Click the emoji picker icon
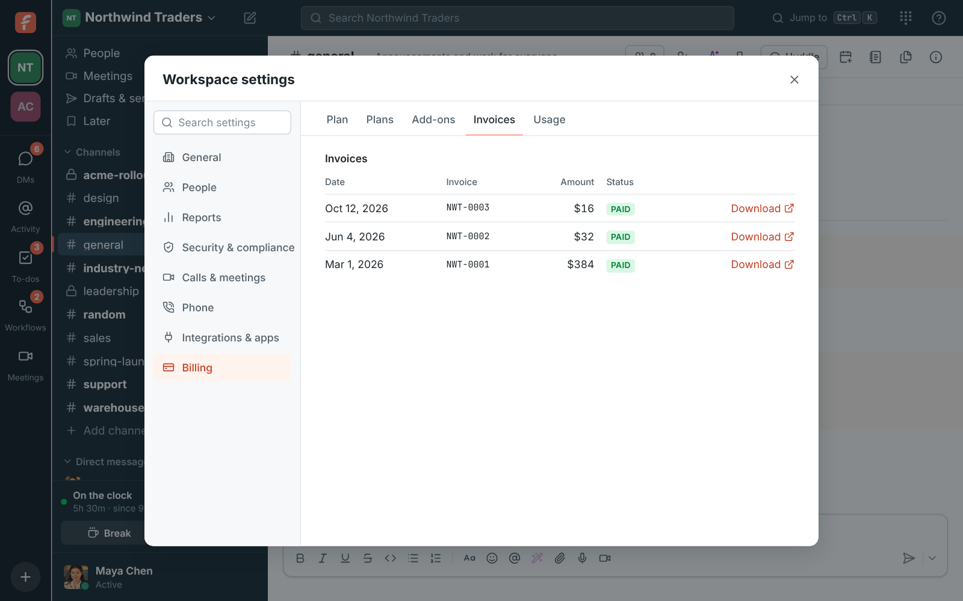The image size is (963, 601). pos(492,558)
